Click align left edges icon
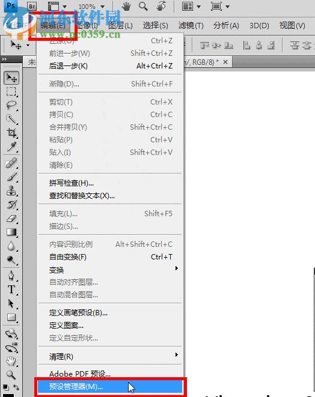315x397 pixels. point(246,46)
